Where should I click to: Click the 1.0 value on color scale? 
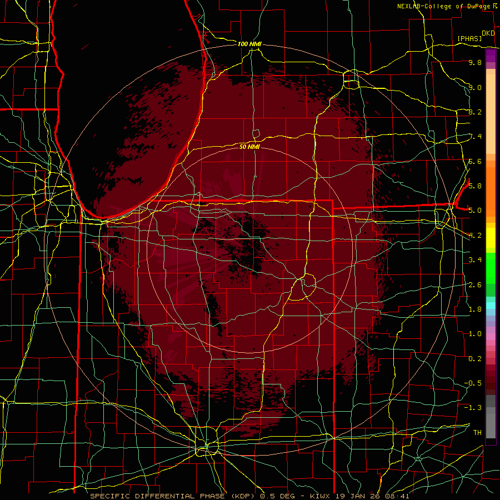475,333
